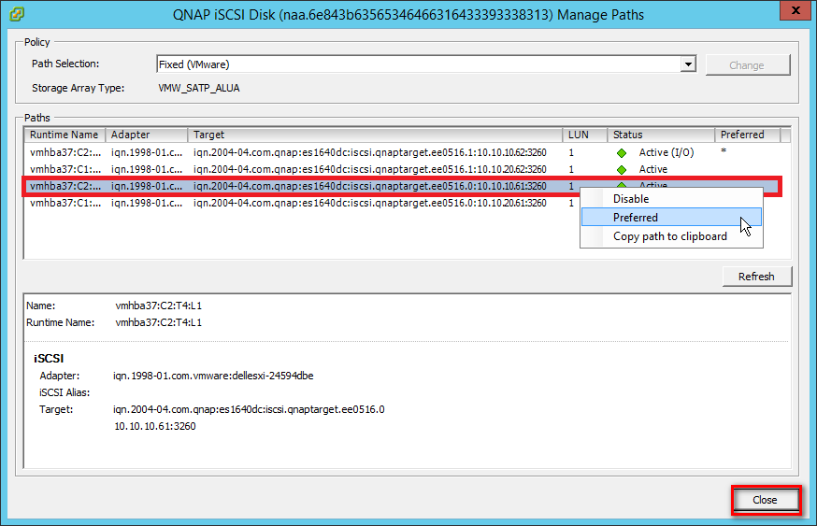The height and width of the screenshot is (526, 817).
Task: Choose Disable from the context menu
Action: click(630, 199)
